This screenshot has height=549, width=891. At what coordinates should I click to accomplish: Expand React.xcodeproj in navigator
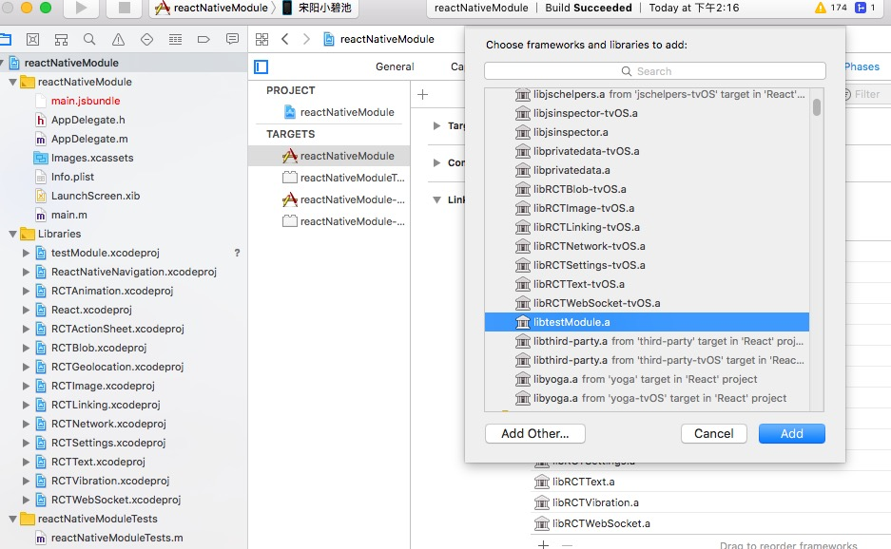click(x=26, y=310)
